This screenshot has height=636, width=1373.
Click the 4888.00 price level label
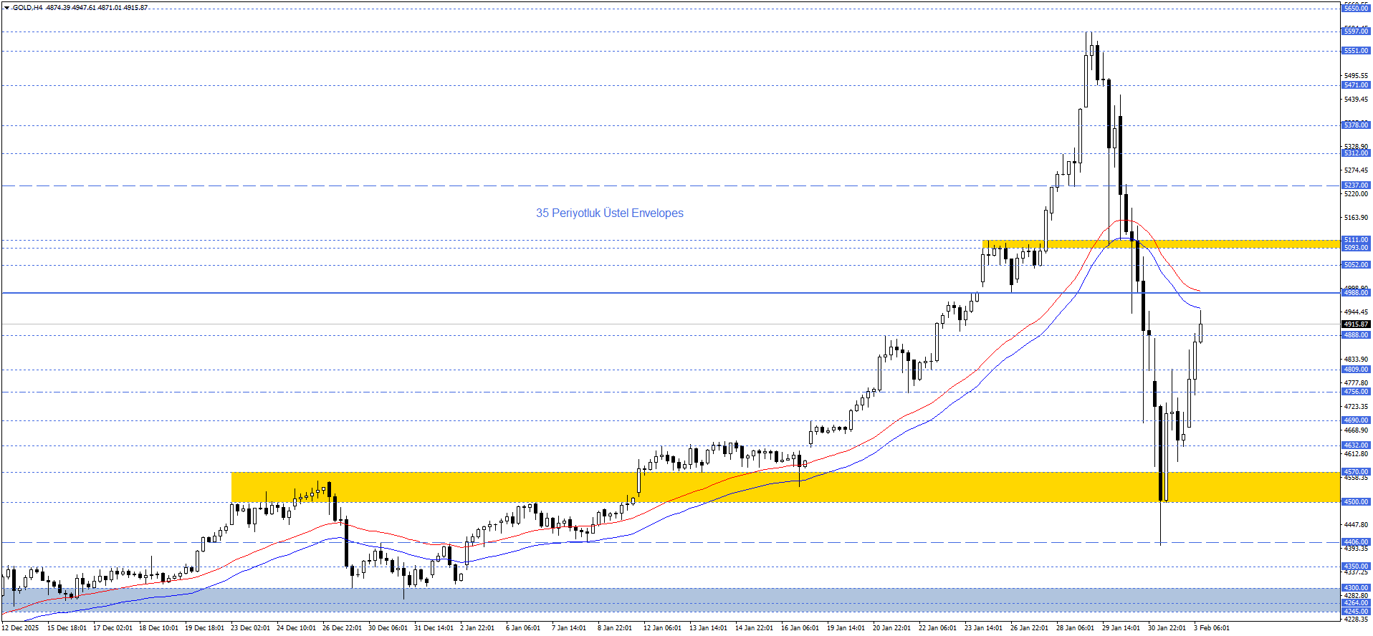coord(1356,335)
